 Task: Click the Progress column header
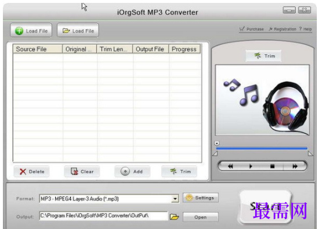[184, 49]
